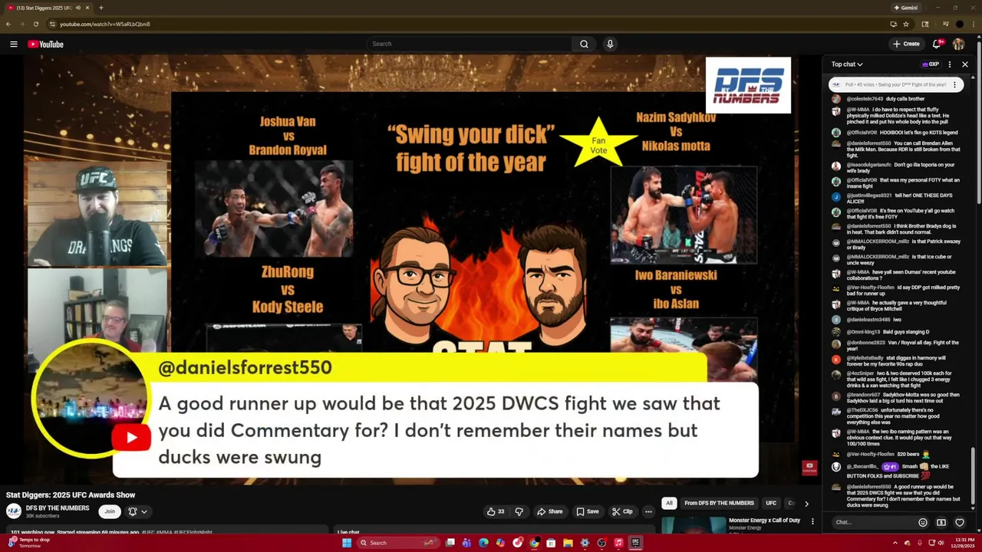Select the 'UFC' filter chip
Image resolution: width=982 pixels, height=552 pixels.
pos(771,503)
